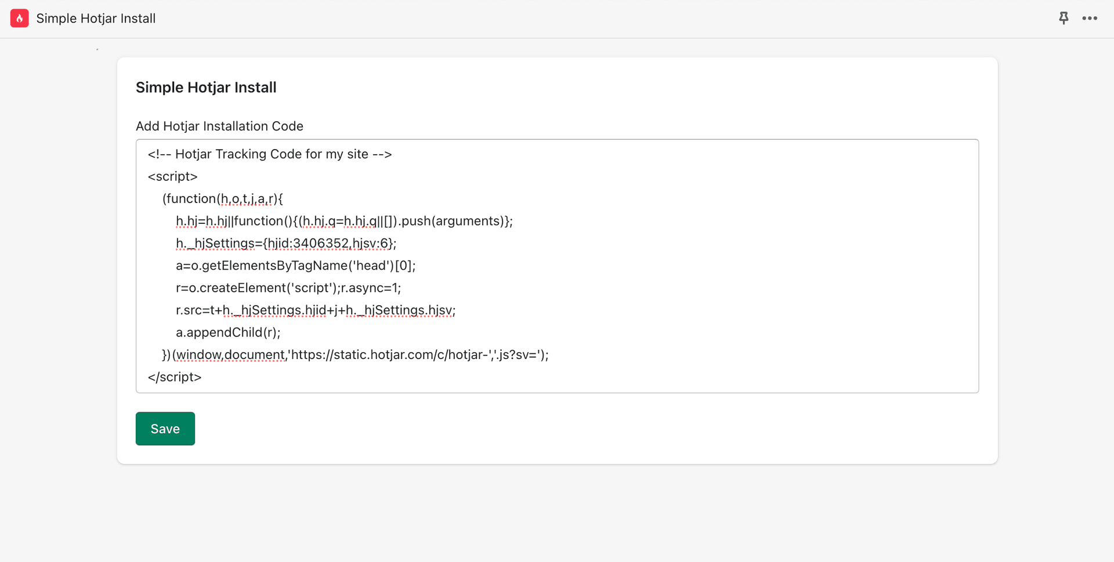Click the 'a.appendChild(r);' line
Image resolution: width=1114 pixels, height=562 pixels.
[x=228, y=333]
